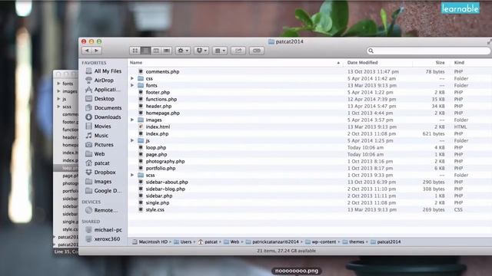Switch to column view in the toolbar
492x276 pixels.
[156, 51]
